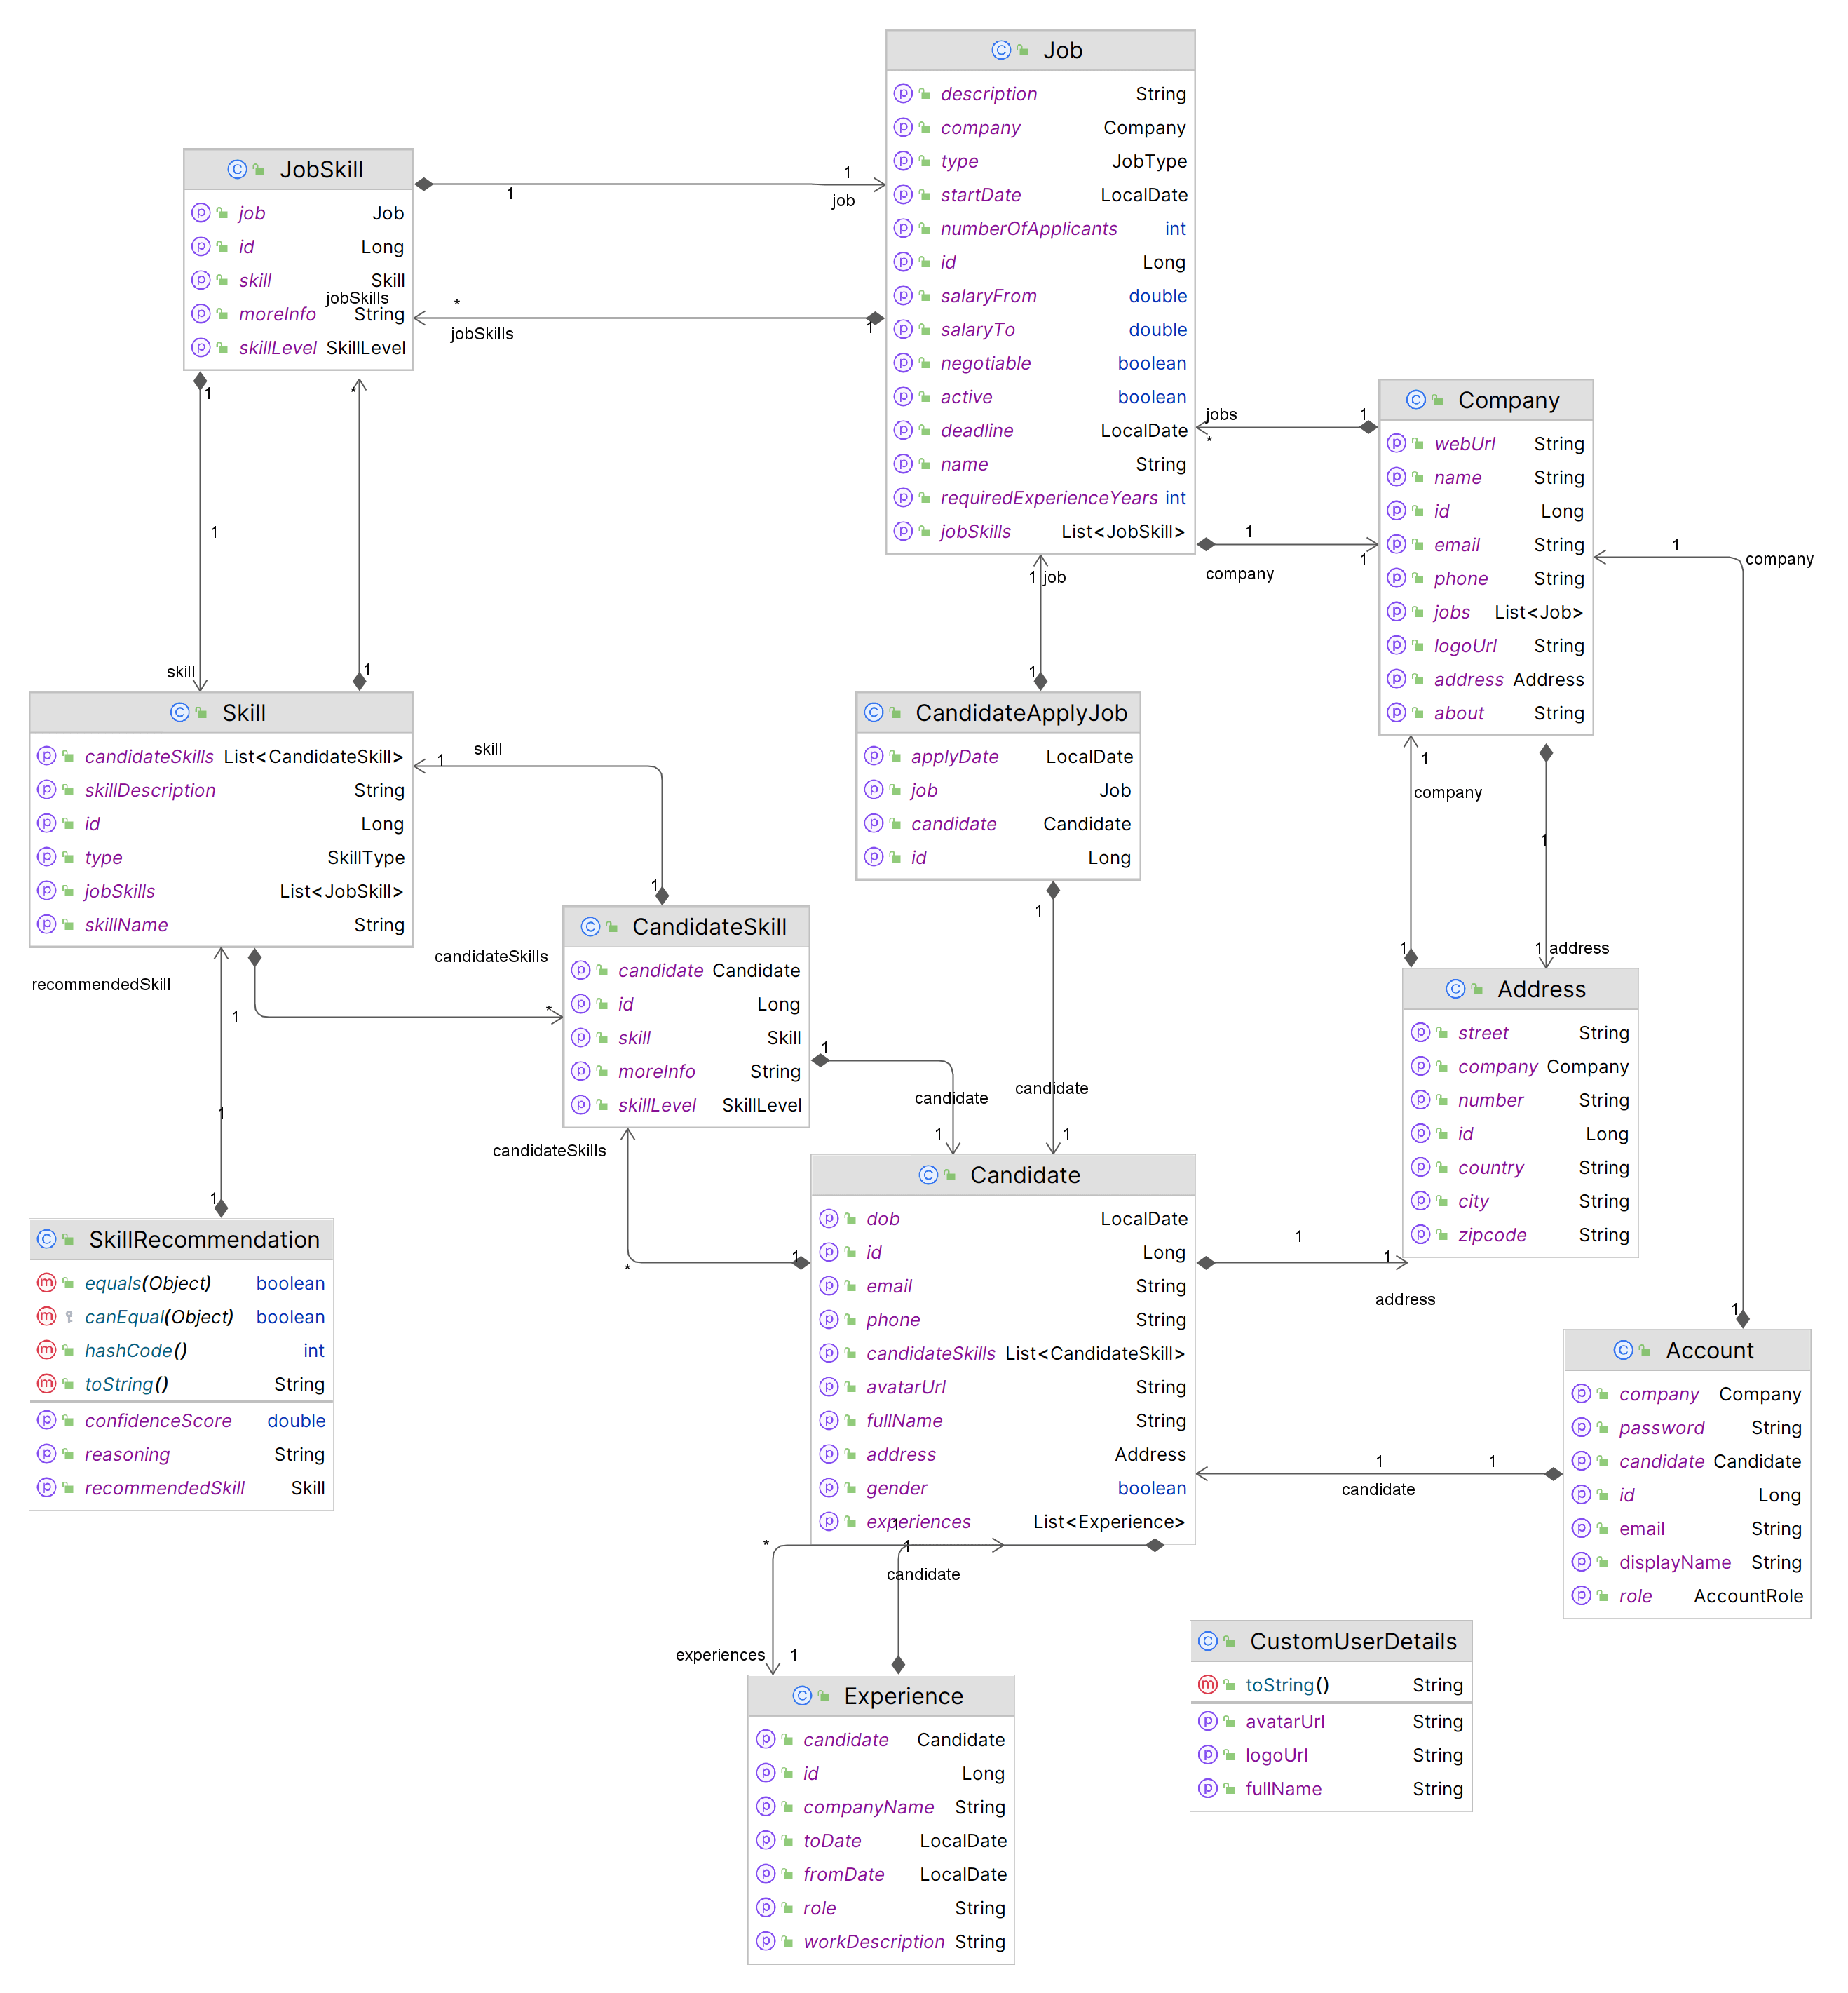Click the property icon beside webUrl in Company
This screenshot has height=1993, width=1848.
(x=1396, y=443)
